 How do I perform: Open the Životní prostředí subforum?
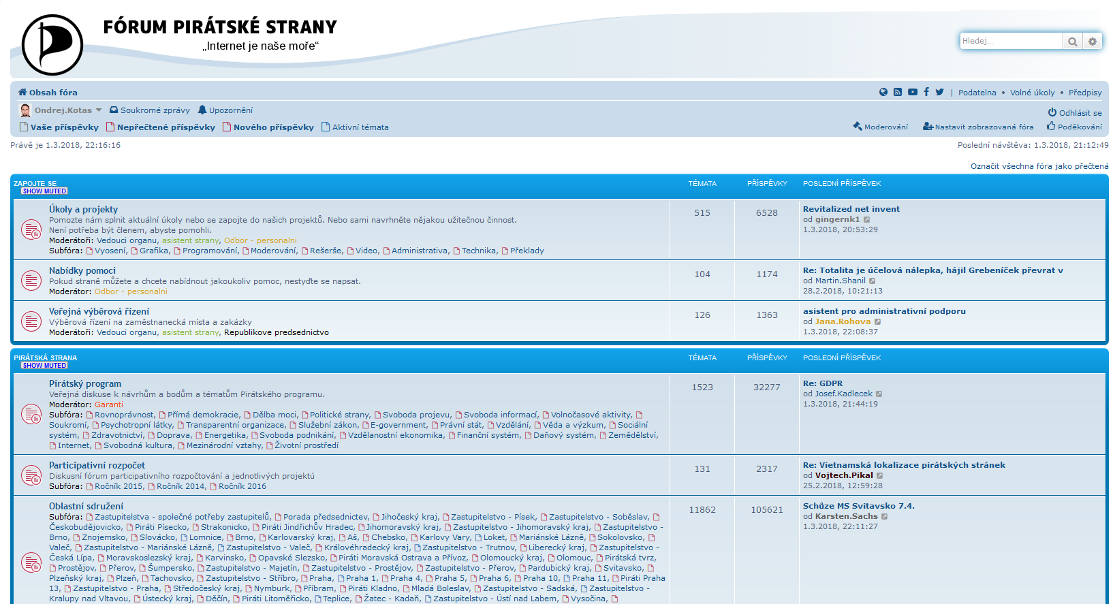[x=307, y=446]
